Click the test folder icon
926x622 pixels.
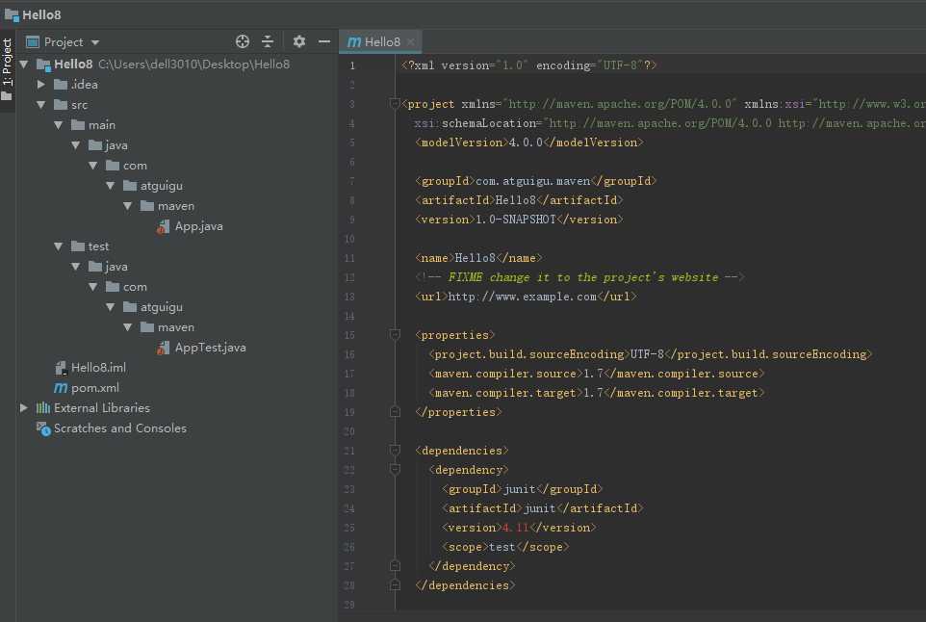pos(77,246)
